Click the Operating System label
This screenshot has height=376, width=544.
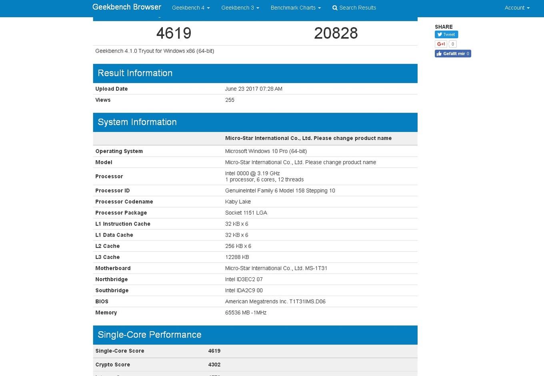[119, 151]
